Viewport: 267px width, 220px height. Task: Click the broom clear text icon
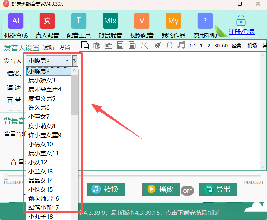click(157, 45)
